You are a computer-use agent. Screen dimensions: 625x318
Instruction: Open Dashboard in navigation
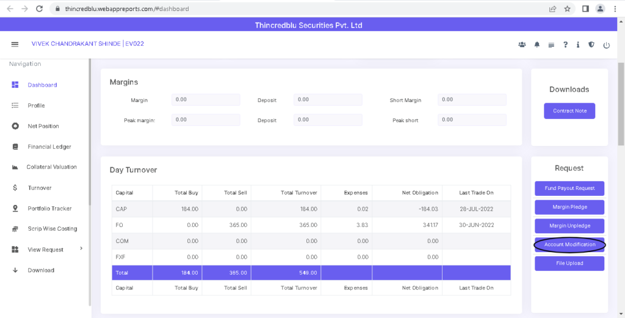[x=42, y=85]
